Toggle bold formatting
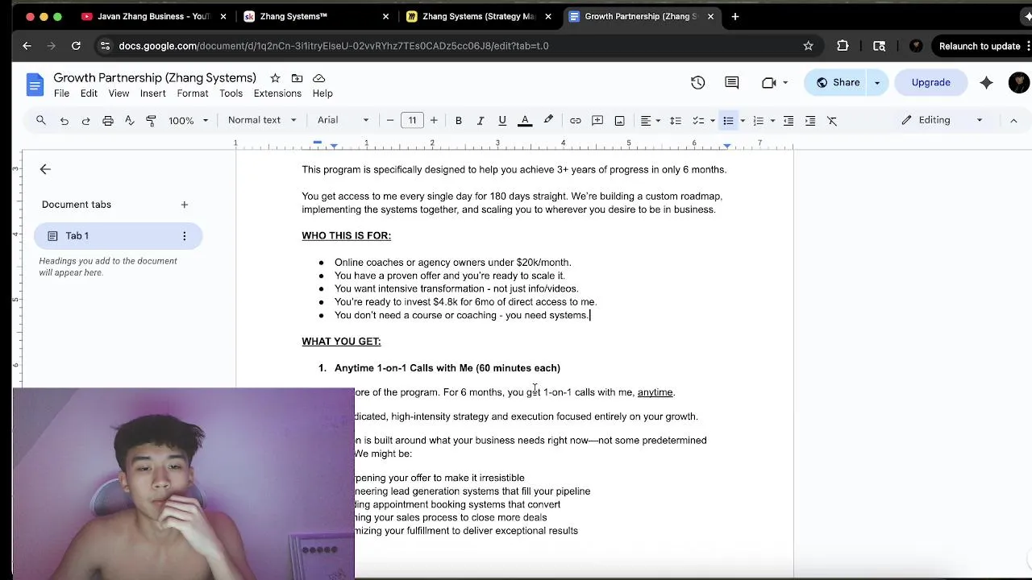 459,120
